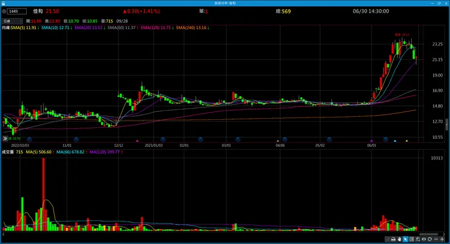Open the drawing tools icon
The image size is (450, 244).
(418, 239)
